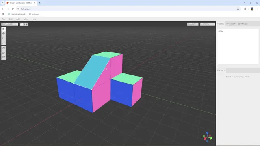Viewport: 260px width, 146px height.
Task: Click the blue Z axis on gizmo
Action: pyautogui.click(x=207, y=133)
